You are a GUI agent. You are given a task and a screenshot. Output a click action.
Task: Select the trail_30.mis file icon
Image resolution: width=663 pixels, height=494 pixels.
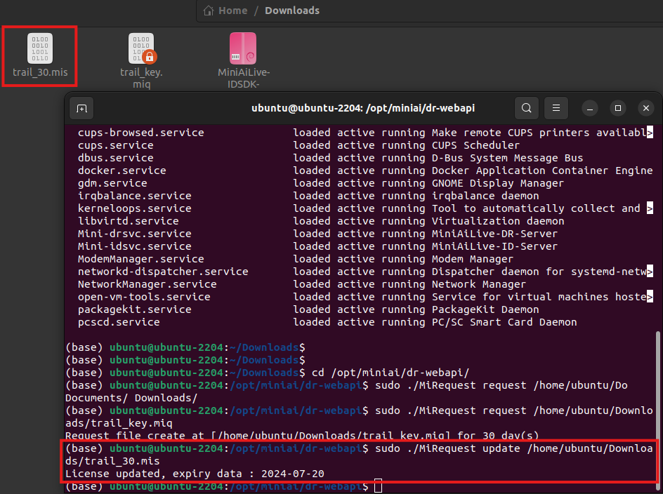pyautogui.click(x=39, y=48)
